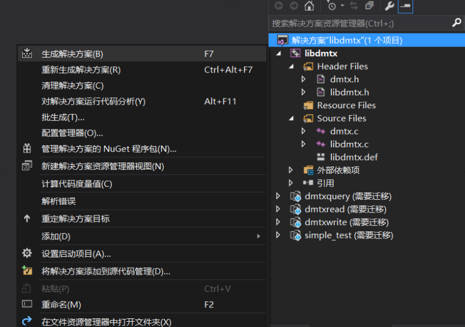Viewport: 465px width, 327px height.
Task: Click the gear icon for set startup projects
Action: point(27,253)
